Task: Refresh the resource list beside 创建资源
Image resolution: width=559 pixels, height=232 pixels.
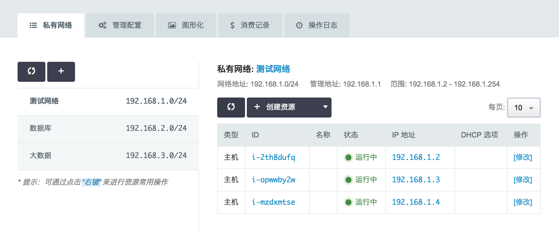Action: [231, 107]
